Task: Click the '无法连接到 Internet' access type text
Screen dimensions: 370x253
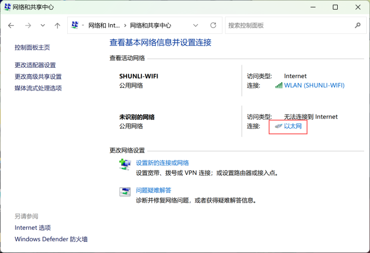Action: (311, 117)
